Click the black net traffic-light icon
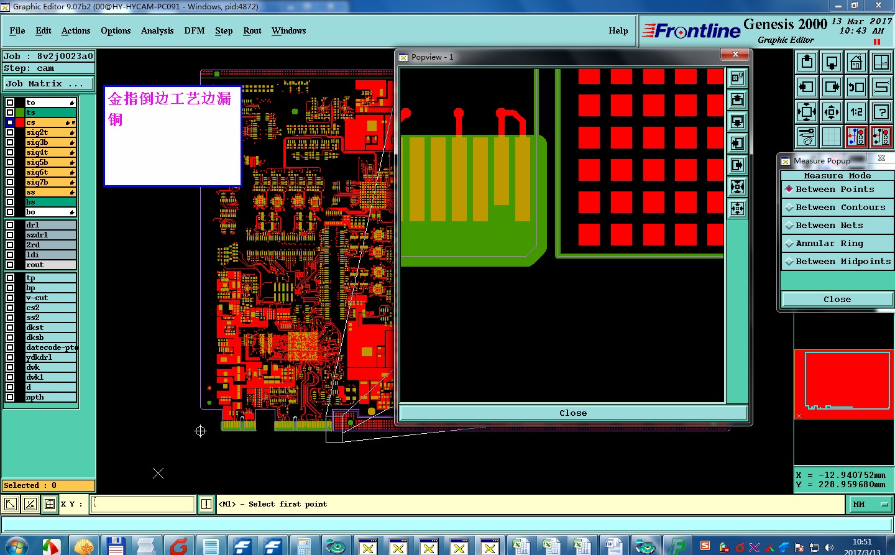The image size is (895, 555). pyautogui.click(x=881, y=136)
